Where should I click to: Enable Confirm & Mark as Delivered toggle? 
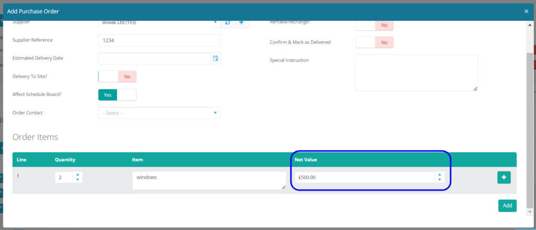[374, 42]
